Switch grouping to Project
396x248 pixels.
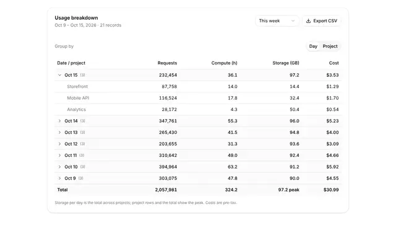point(330,46)
